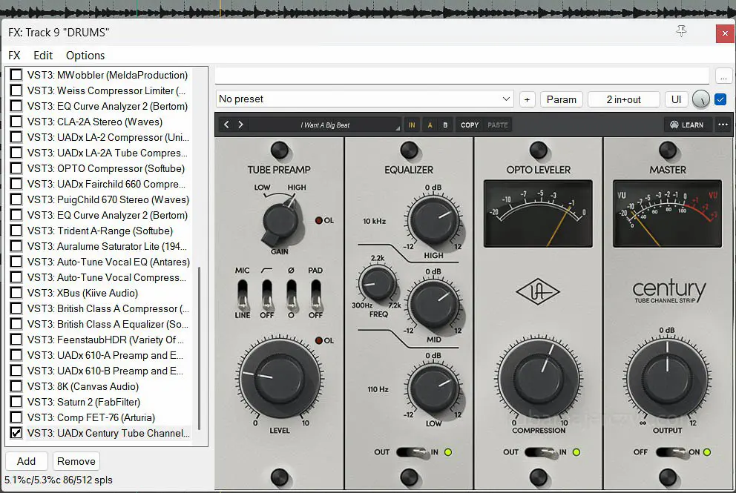Expand the 'I Want A Big Beat' preset list
Image resolution: width=736 pixels, height=493 pixels.
(x=325, y=125)
